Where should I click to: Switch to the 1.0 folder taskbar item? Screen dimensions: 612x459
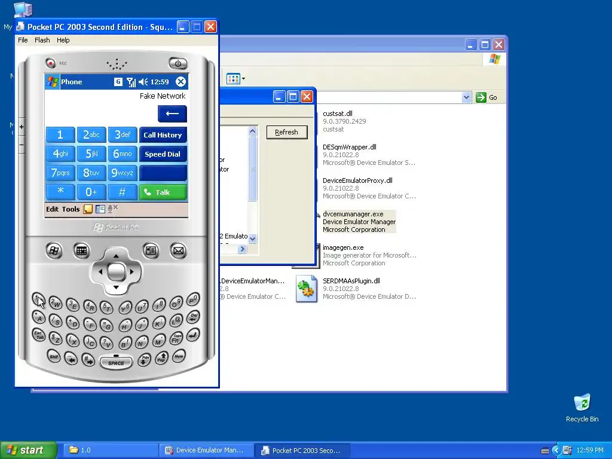pyautogui.click(x=111, y=451)
